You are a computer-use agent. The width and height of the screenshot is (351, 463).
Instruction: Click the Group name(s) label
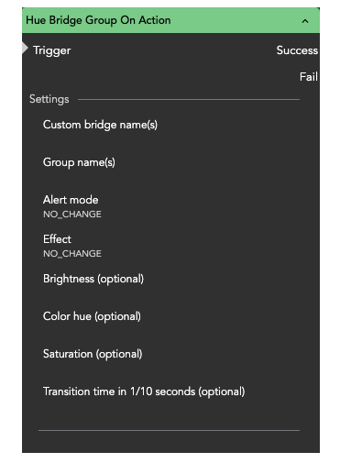coord(79,162)
